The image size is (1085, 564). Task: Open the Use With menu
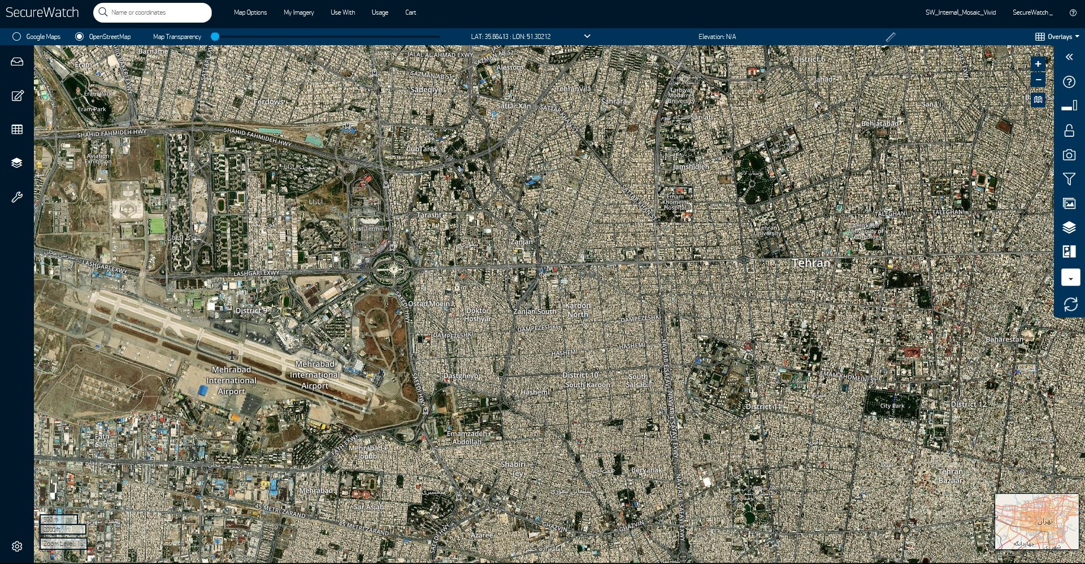click(x=342, y=12)
